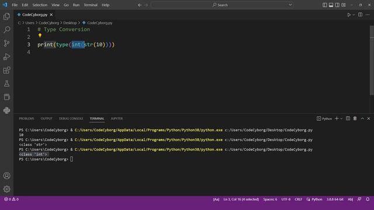Open the Terminal menu
The width and height of the screenshot is (374, 210).
point(91,5)
